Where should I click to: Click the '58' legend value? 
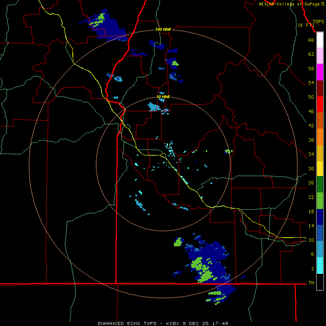[311, 68]
